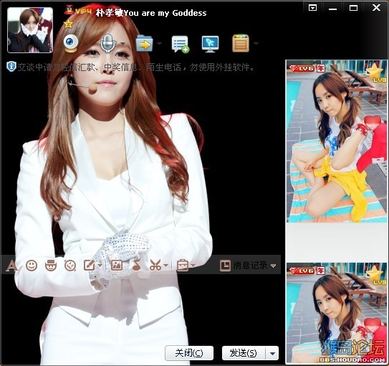Insert a picture with image icon
This screenshot has width=389, height=366.
(x=117, y=266)
